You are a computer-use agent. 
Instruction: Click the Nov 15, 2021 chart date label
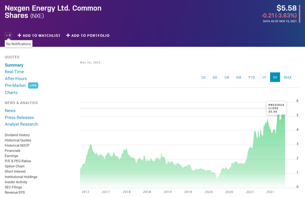pos(90,63)
